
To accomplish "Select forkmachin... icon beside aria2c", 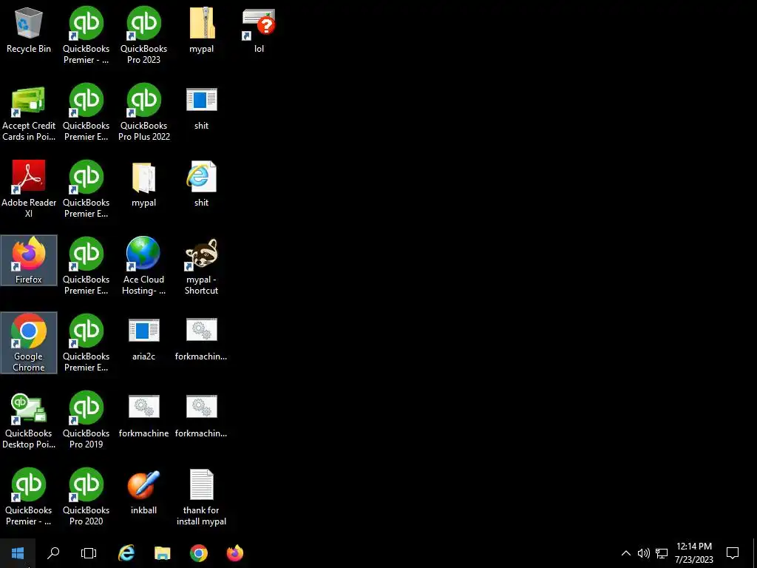I will (201, 338).
